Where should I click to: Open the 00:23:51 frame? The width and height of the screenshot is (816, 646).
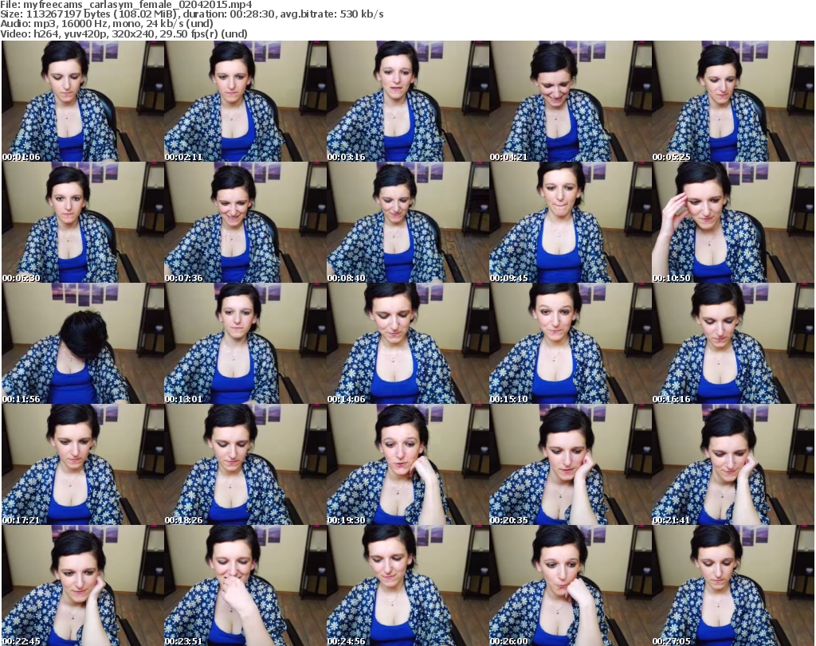(x=245, y=585)
